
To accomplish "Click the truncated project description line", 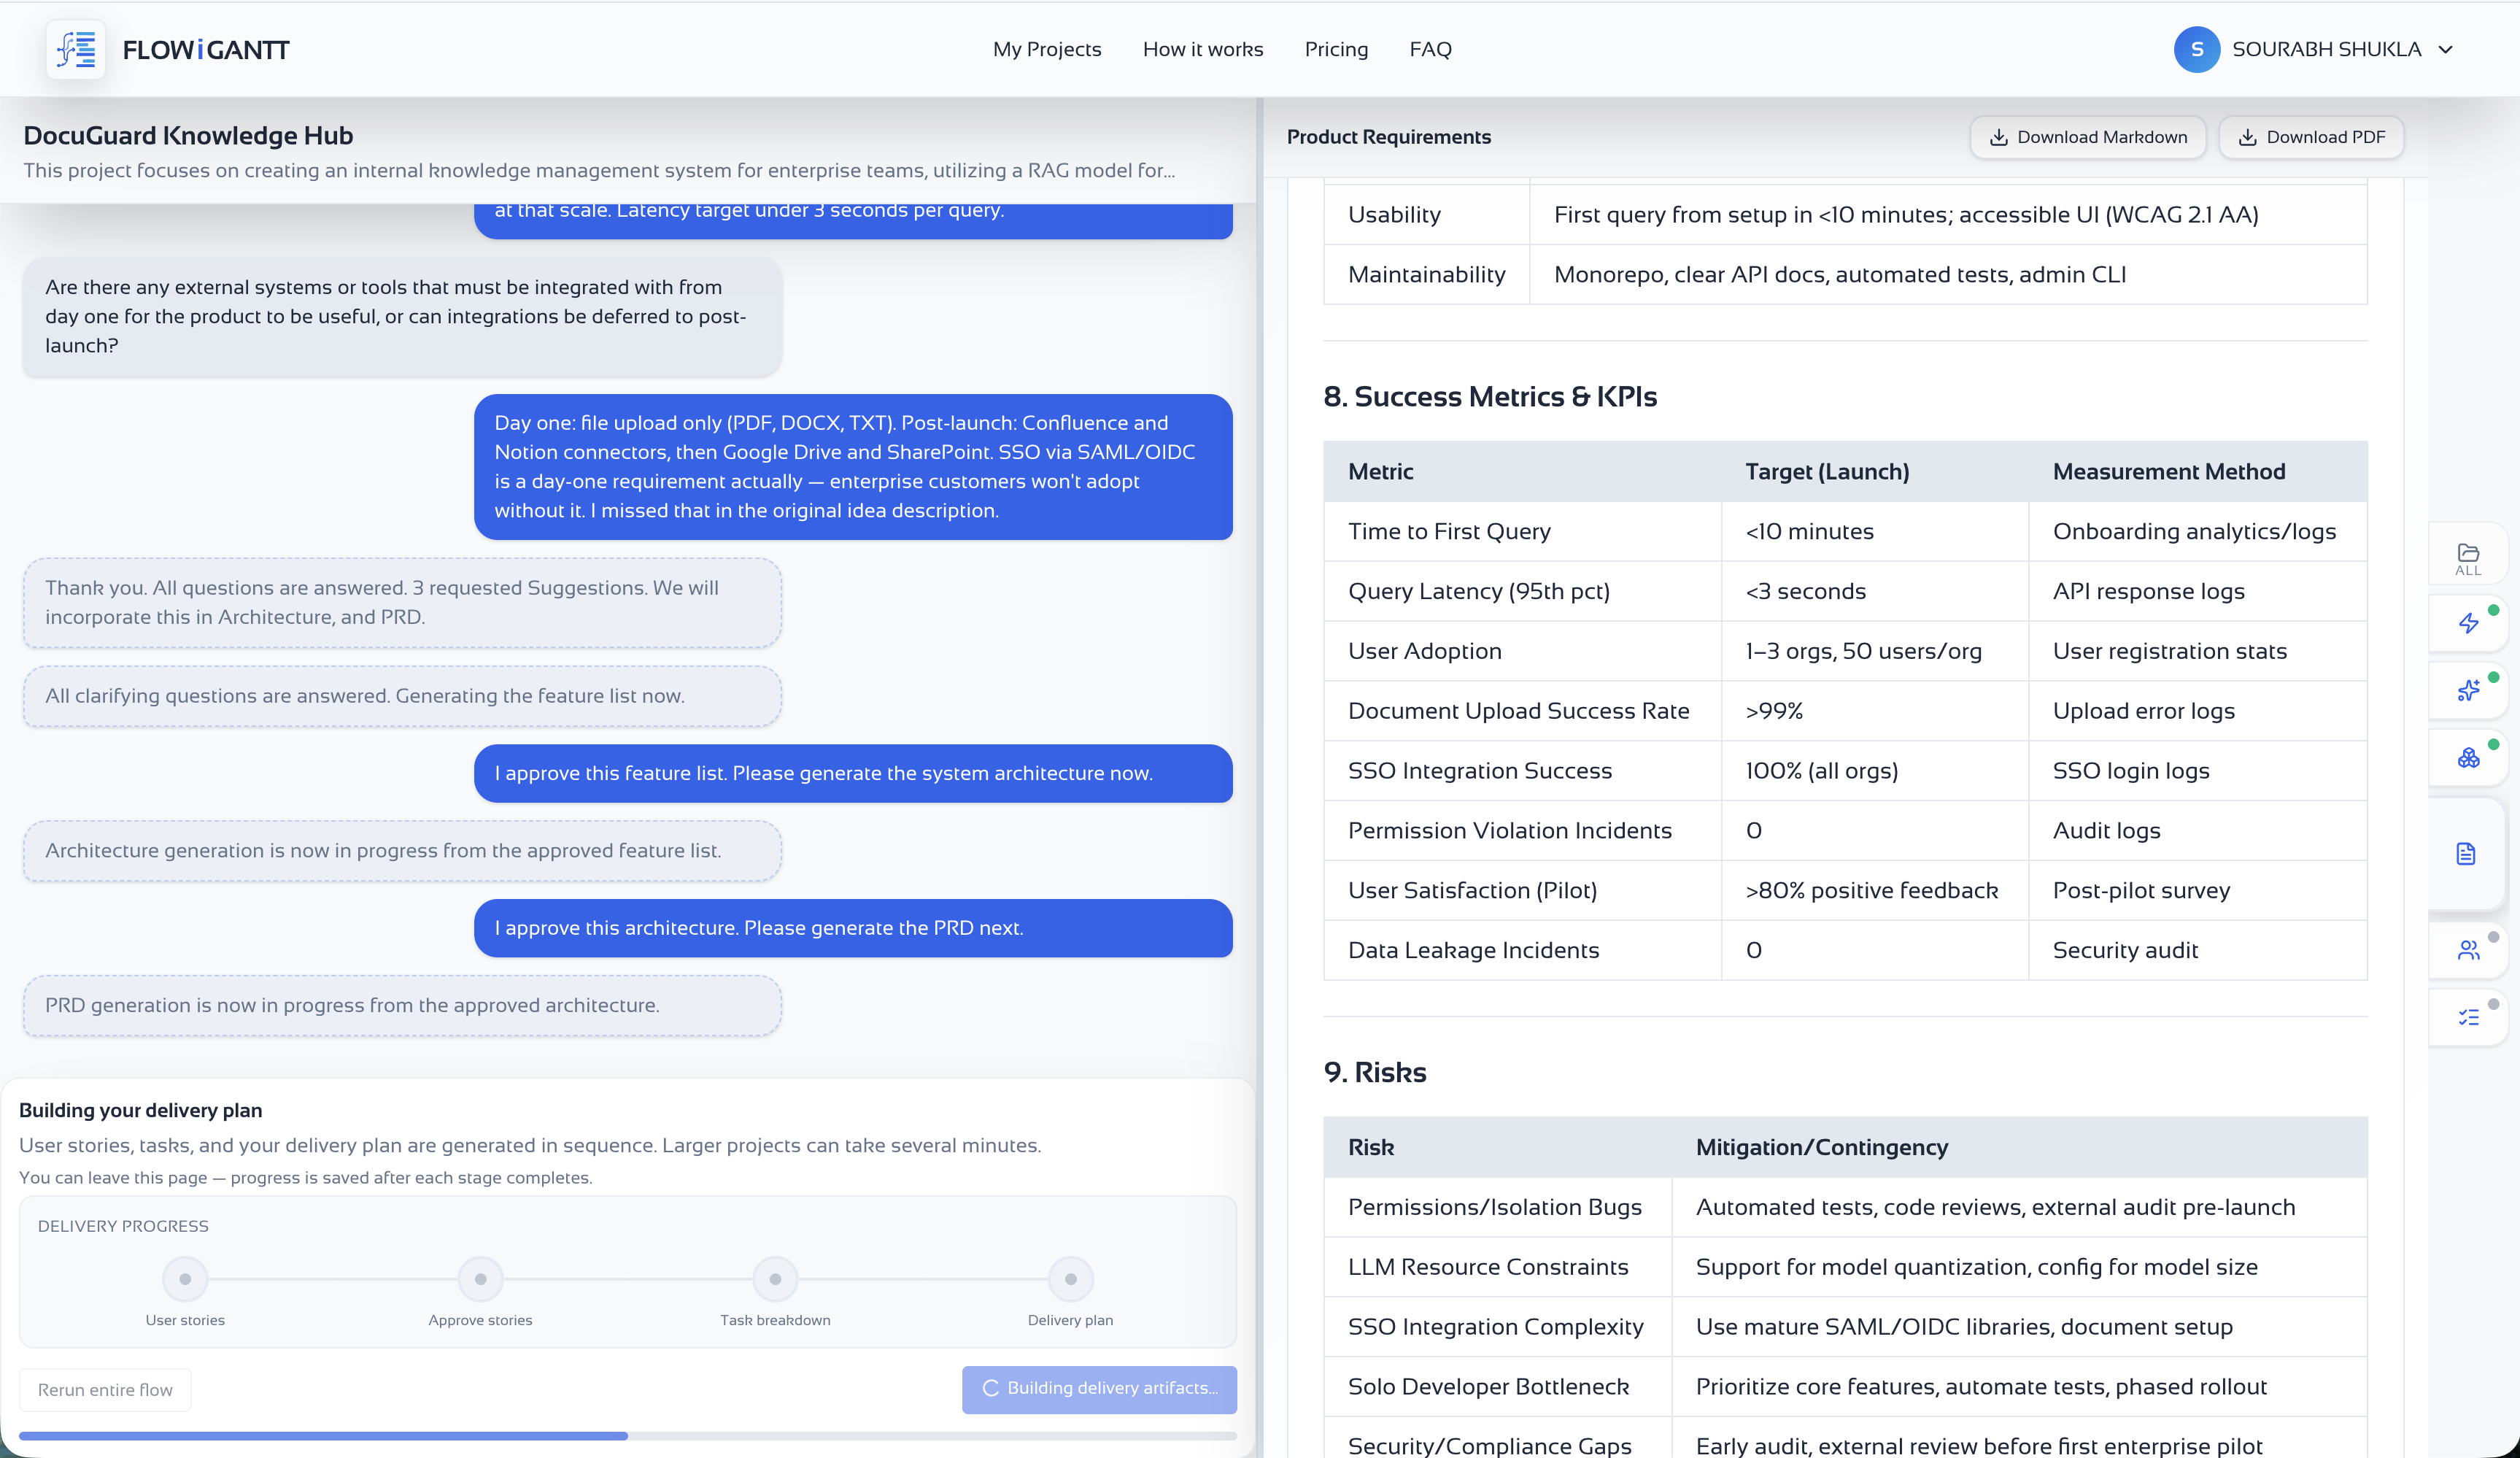I will (599, 170).
